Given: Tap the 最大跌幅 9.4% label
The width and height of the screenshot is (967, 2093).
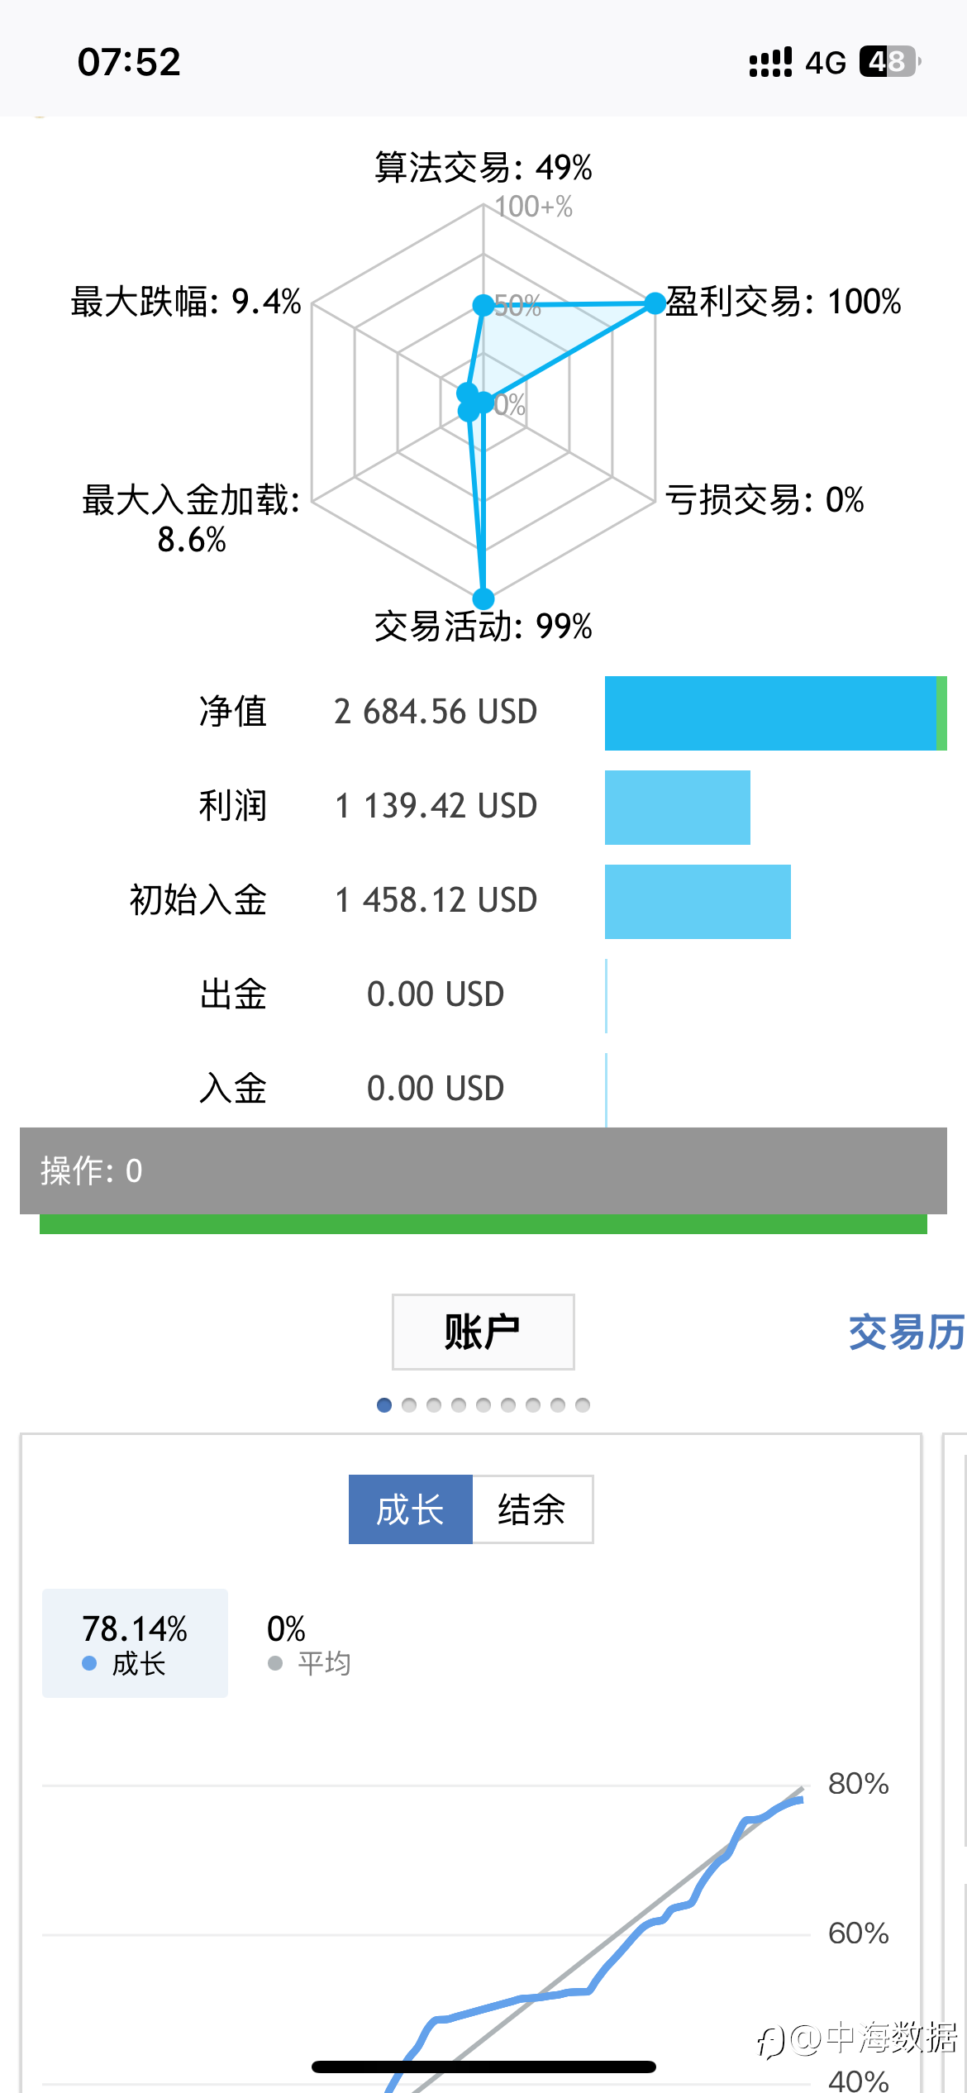Looking at the screenshot, I should [186, 302].
